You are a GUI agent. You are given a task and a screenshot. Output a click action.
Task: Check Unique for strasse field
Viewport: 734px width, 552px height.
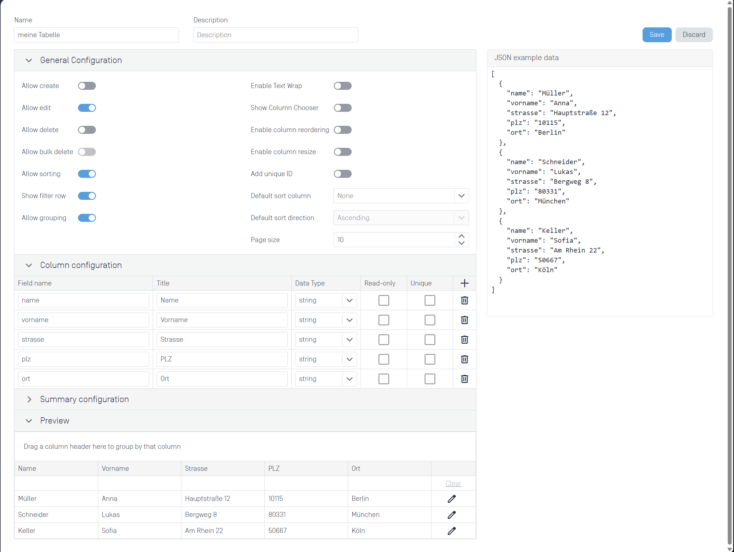pyautogui.click(x=430, y=339)
